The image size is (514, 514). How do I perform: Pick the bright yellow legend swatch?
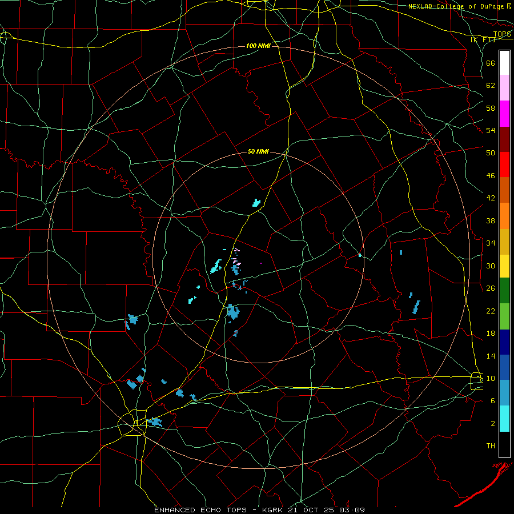pyautogui.click(x=504, y=266)
